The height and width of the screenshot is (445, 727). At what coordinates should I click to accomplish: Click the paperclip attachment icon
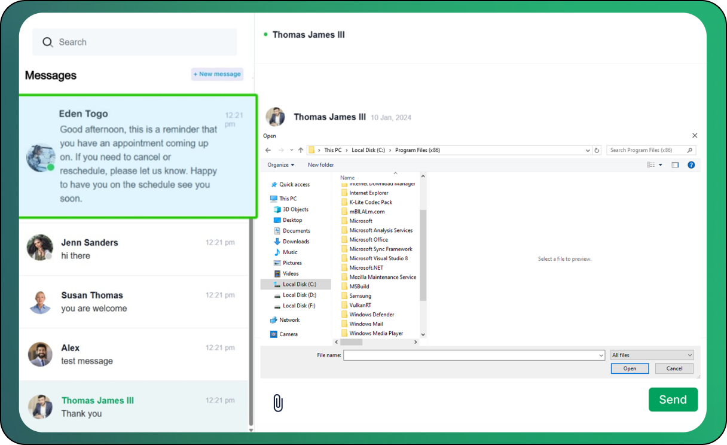click(278, 403)
